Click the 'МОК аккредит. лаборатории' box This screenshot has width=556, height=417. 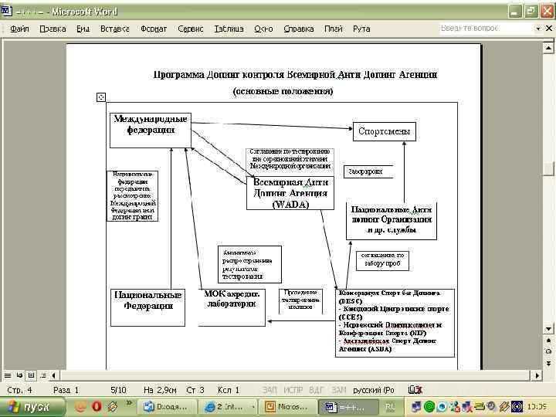(232, 307)
